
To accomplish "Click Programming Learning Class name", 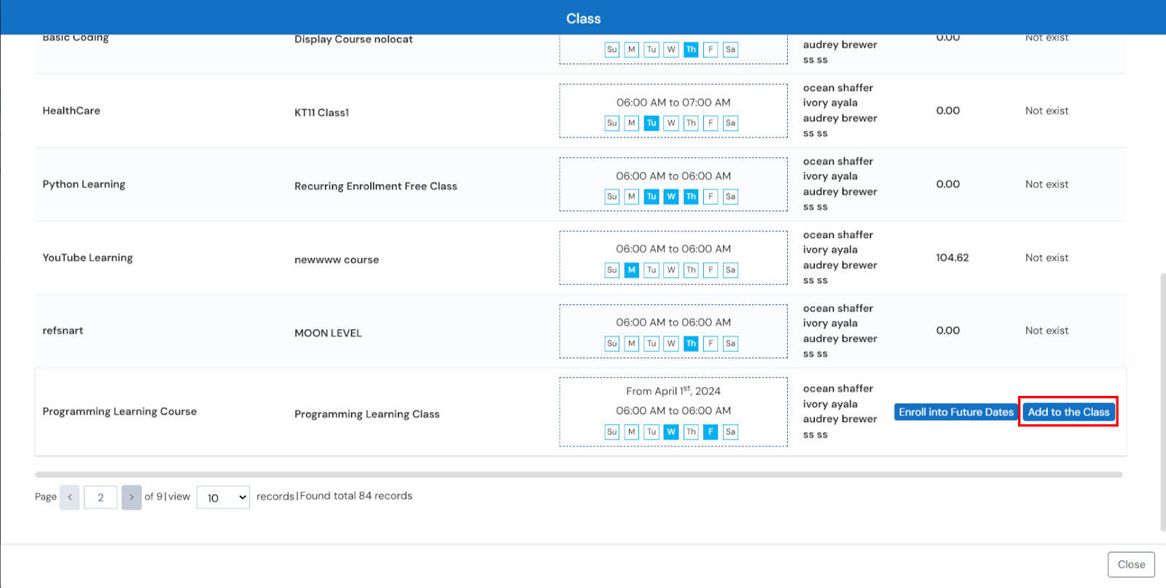I will coord(367,414).
